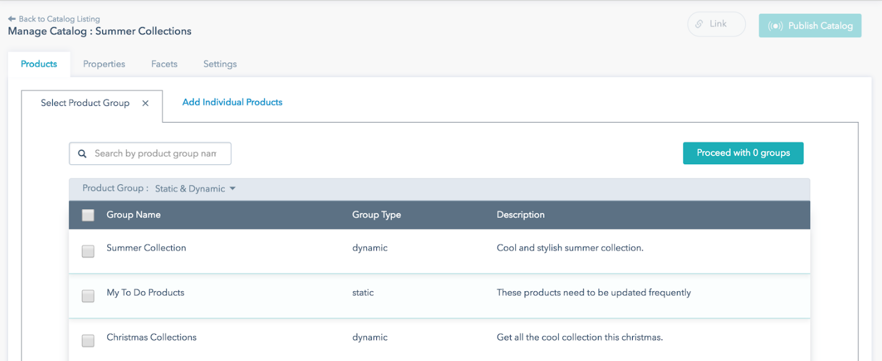Check the My To Do Products checkbox

(88, 296)
